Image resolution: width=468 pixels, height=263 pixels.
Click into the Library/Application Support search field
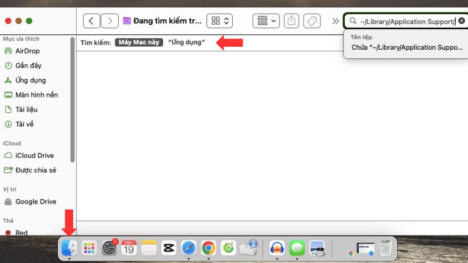(407, 22)
